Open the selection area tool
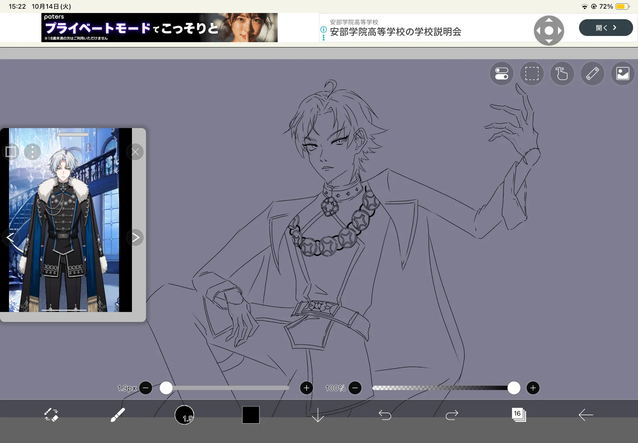This screenshot has height=443, width=638. [532, 74]
